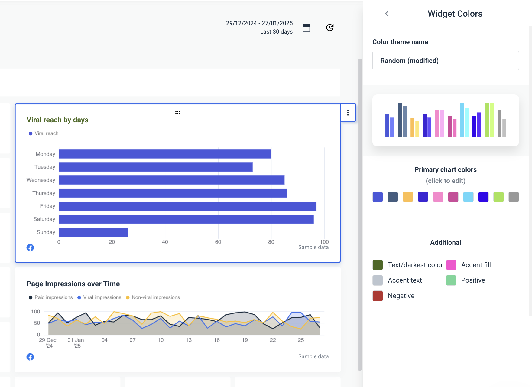Open the three-dot options menu on selected widget
The width and height of the screenshot is (532, 387).
(348, 113)
